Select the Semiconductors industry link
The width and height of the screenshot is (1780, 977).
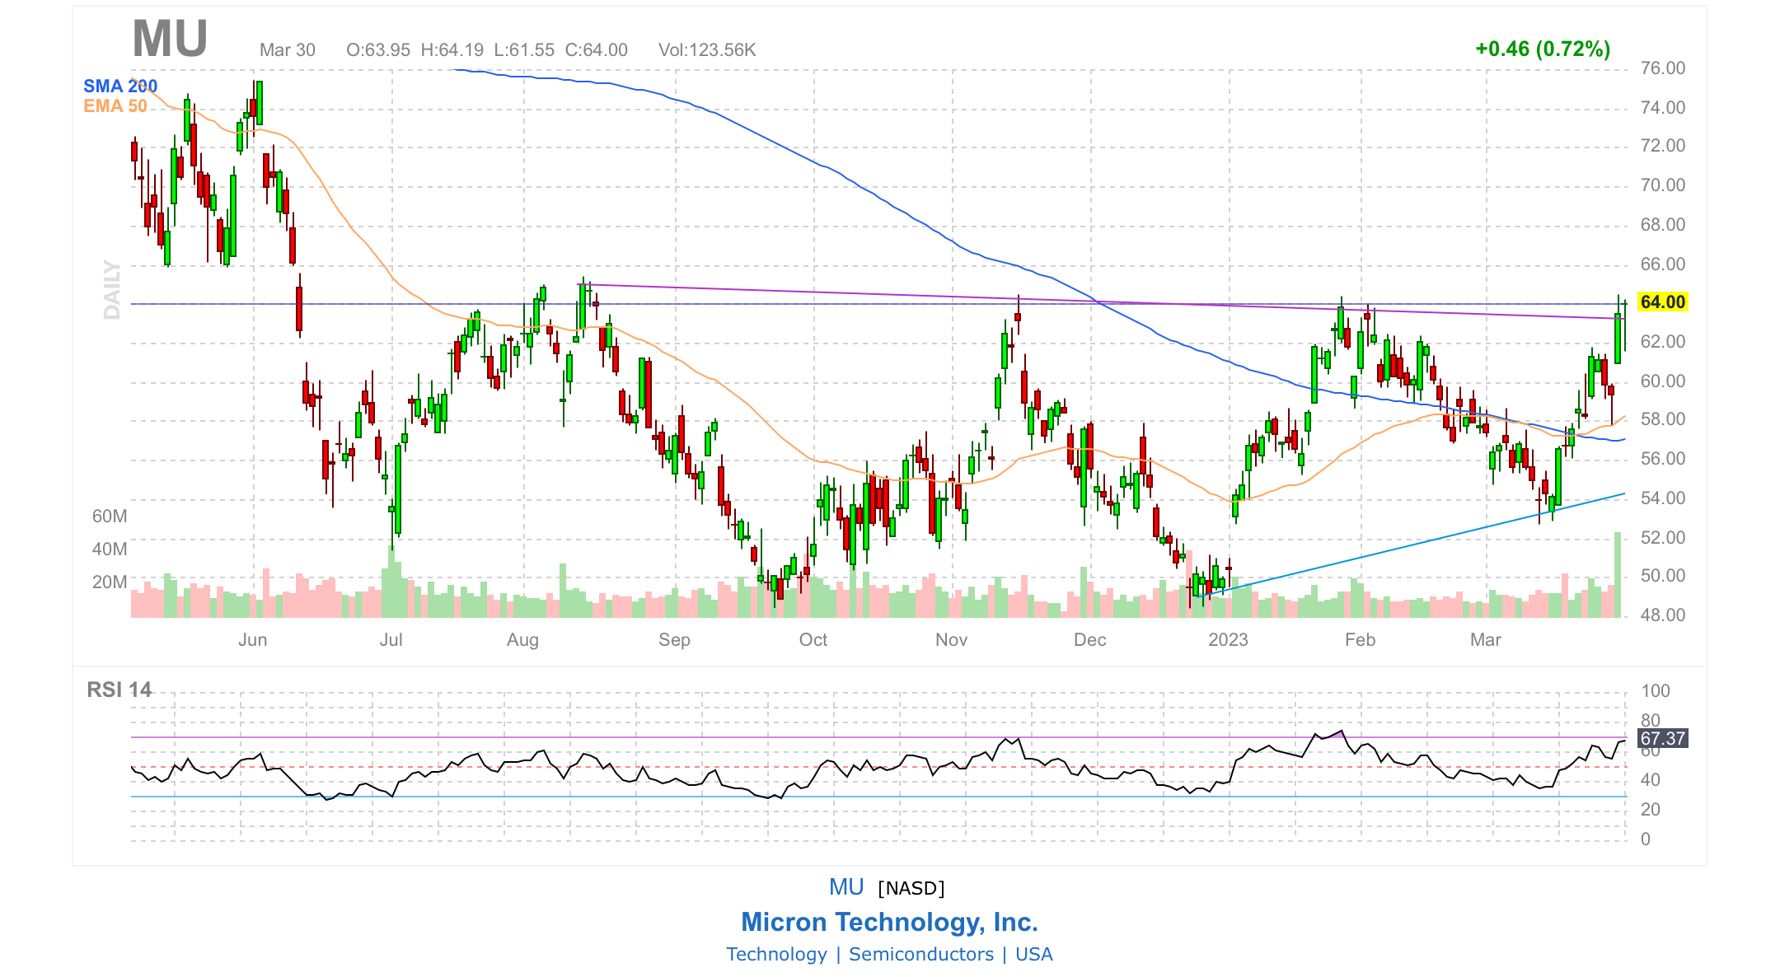point(921,954)
